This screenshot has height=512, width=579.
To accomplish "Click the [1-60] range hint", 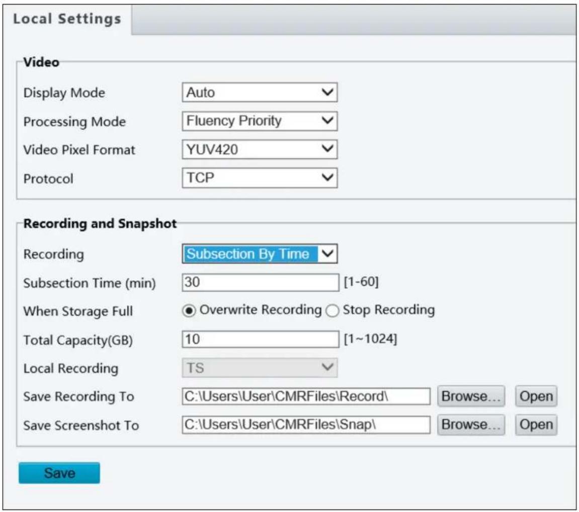I will coord(361,282).
